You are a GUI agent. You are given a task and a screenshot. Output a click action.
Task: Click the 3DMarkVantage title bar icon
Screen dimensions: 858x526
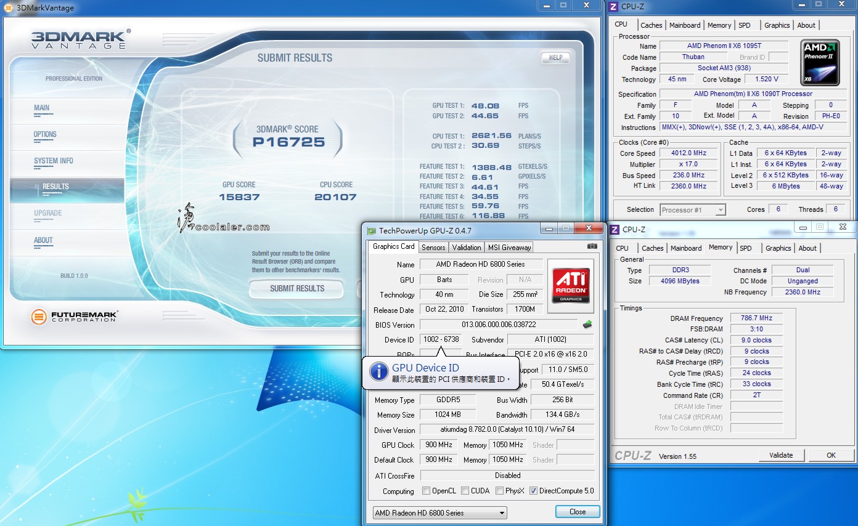8,7
